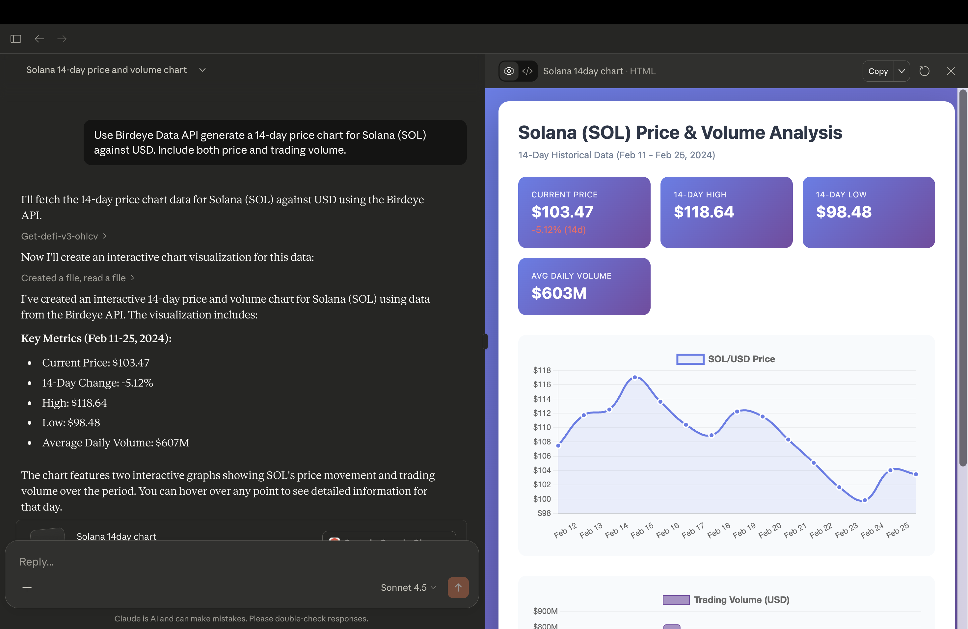Image resolution: width=968 pixels, height=629 pixels.
Task: Switch to code view icon
Action: pyautogui.click(x=527, y=71)
